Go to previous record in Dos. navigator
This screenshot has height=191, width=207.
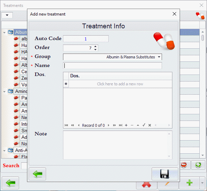pyautogui.click(x=79, y=125)
